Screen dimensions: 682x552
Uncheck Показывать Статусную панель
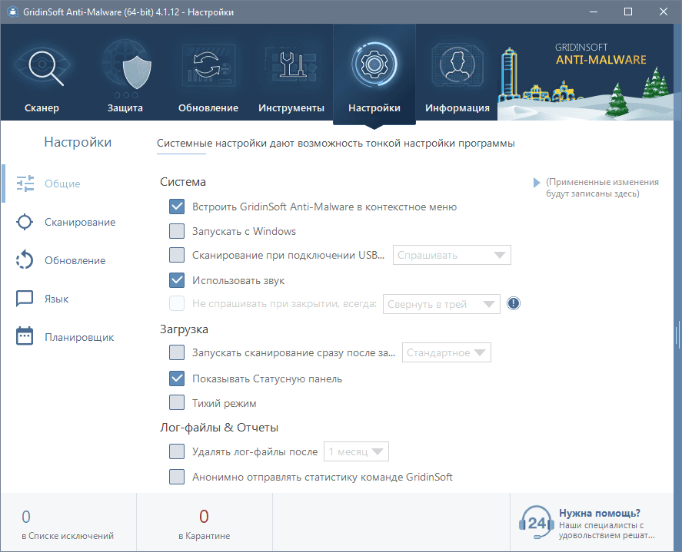click(x=177, y=378)
